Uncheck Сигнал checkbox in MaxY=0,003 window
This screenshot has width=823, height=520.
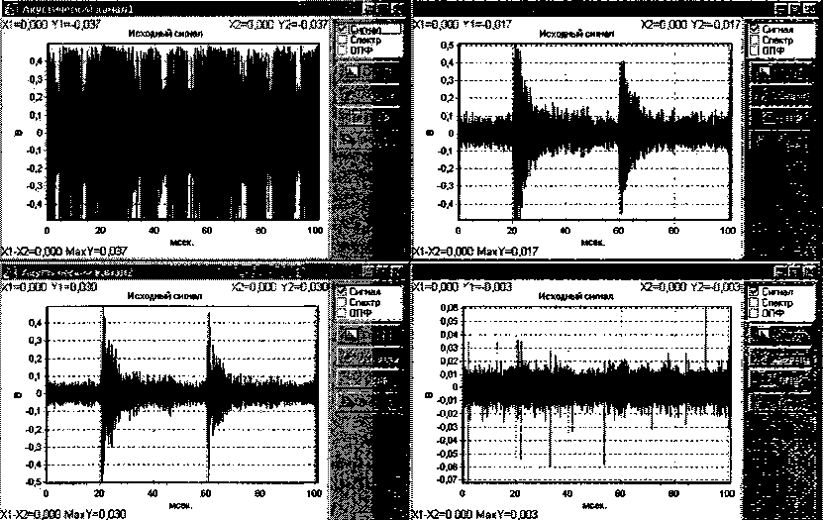click(x=755, y=291)
